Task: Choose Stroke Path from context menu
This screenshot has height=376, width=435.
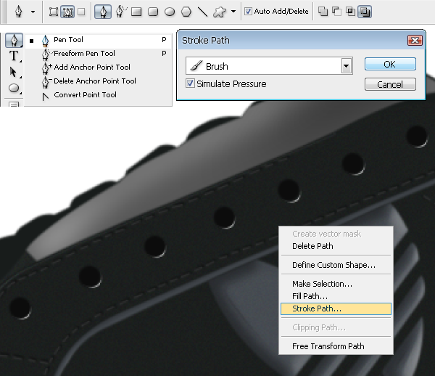Action: click(x=336, y=308)
